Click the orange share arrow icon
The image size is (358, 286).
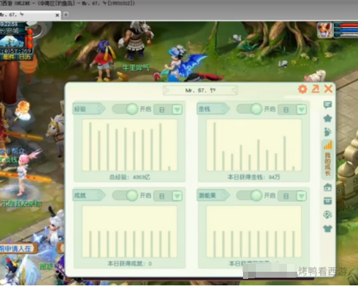click(x=315, y=89)
